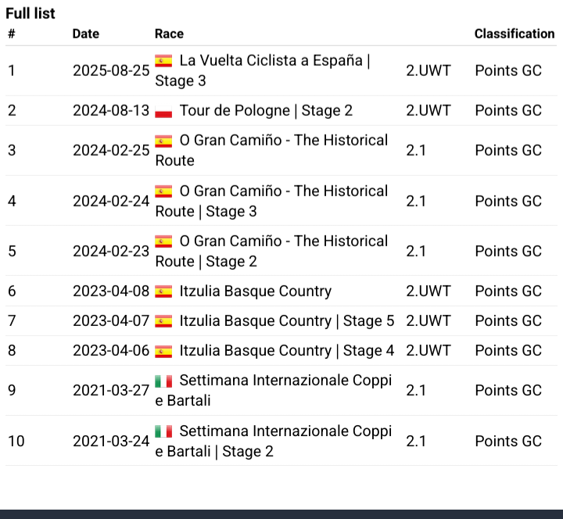Sort by the Date column header

(x=86, y=34)
